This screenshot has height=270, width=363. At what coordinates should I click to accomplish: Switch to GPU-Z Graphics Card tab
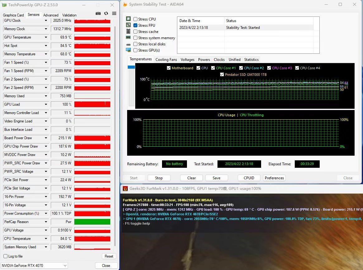(x=13, y=15)
